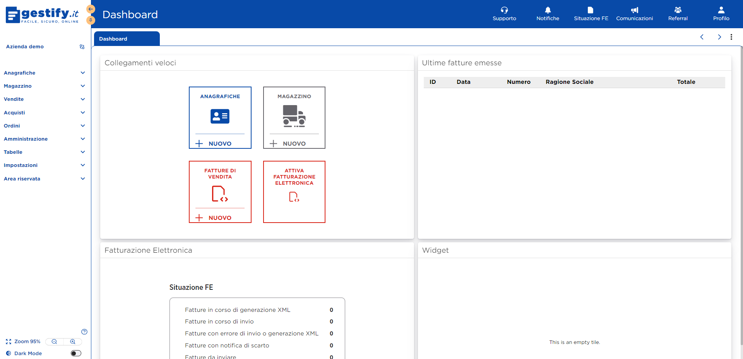Collapse the sidebar with the arrow button

pyautogui.click(x=91, y=9)
